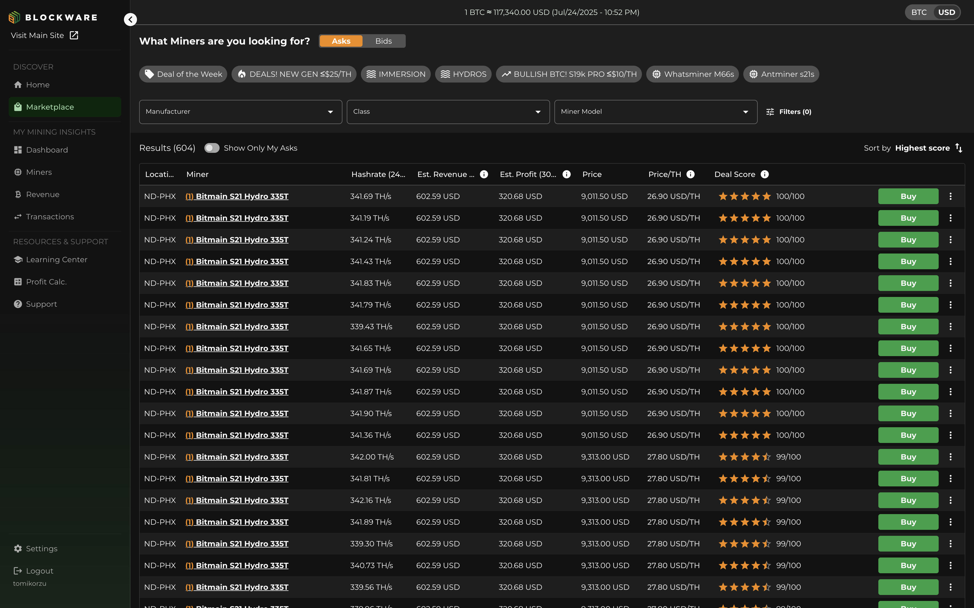Buy the miner with 339.56 TH/s hashrate
This screenshot has height=608, width=974.
point(908,587)
